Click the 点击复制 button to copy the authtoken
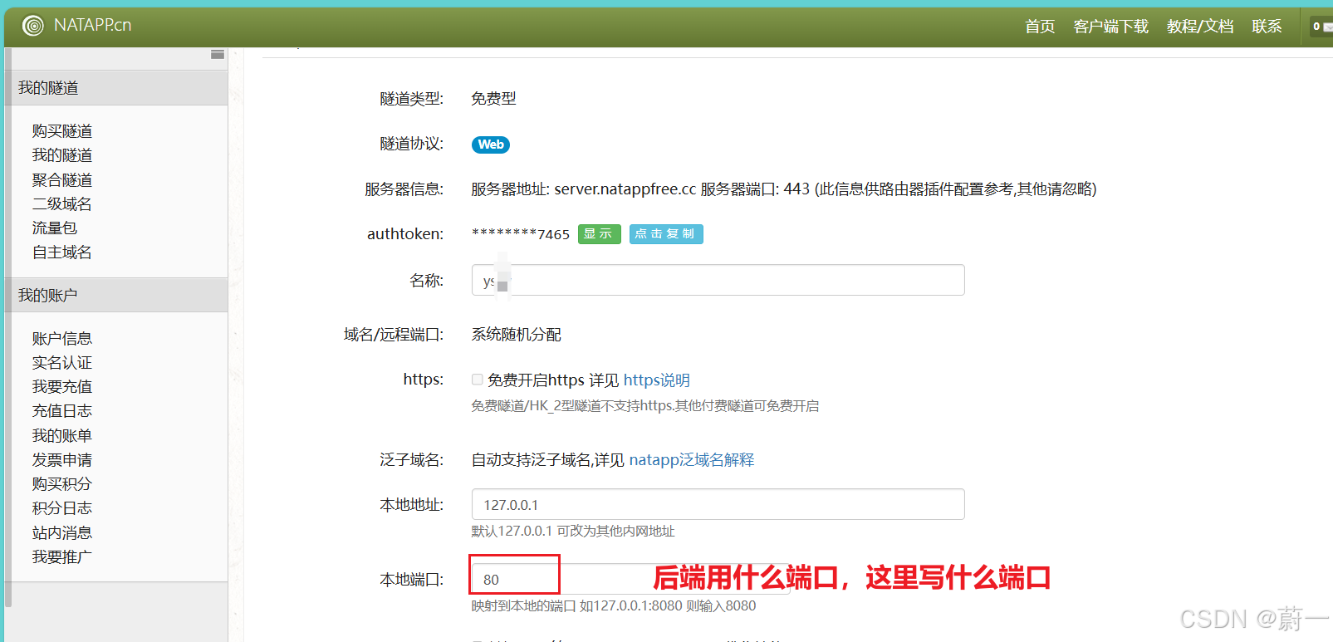1333x642 pixels. (x=666, y=234)
